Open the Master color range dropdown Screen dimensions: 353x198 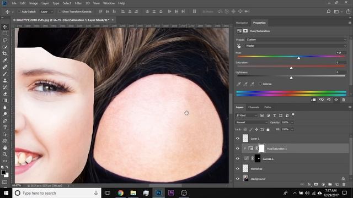pyautogui.click(x=296, y=46)
